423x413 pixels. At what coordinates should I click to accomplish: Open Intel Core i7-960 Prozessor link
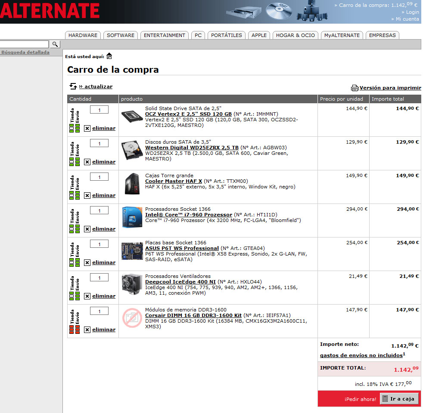pyautogui.click(x=189, y=215)
